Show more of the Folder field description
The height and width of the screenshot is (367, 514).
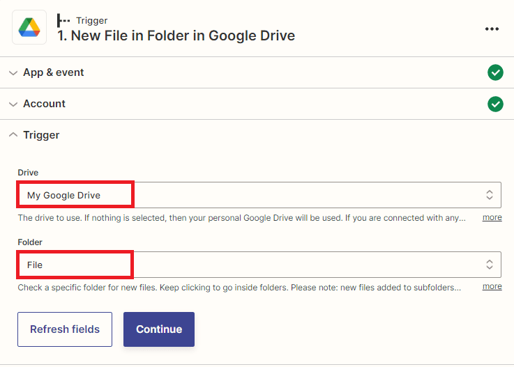click(x=492, y=287)
